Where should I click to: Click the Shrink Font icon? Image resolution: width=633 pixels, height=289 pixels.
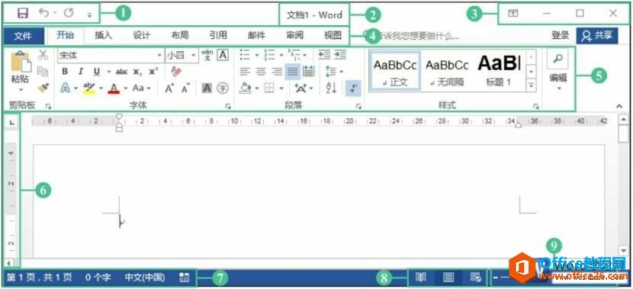(x=185, y=88)
